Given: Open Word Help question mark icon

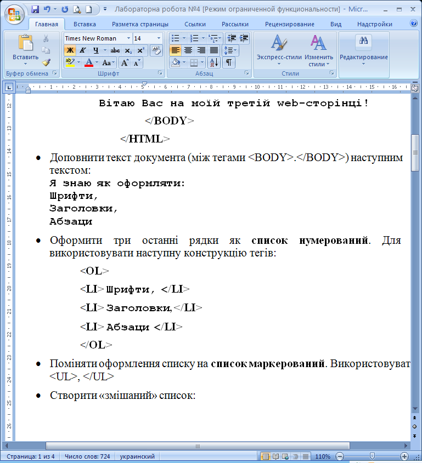Looking at the screenshot, I should pos(414,24).
